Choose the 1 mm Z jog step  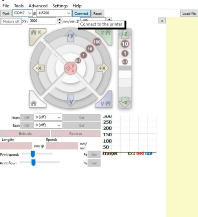[125, 54]
